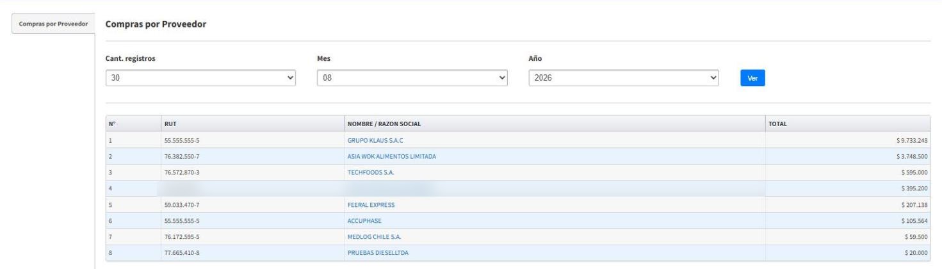
Task: Click total amount $ 595.000
Action: point(914,172)
